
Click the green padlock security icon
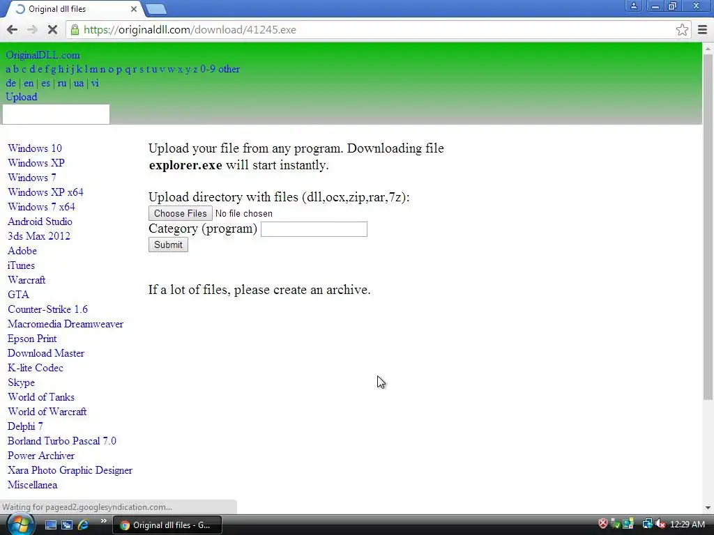(75, 29)
